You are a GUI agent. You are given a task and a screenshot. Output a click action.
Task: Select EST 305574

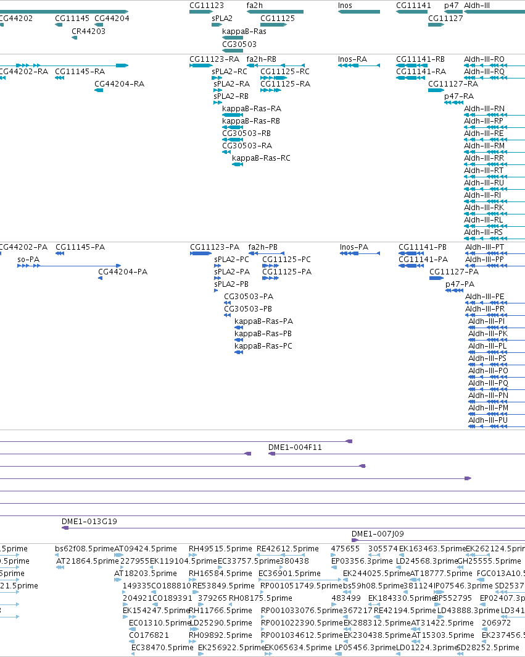pyautogui.click(x=382, y=549)
